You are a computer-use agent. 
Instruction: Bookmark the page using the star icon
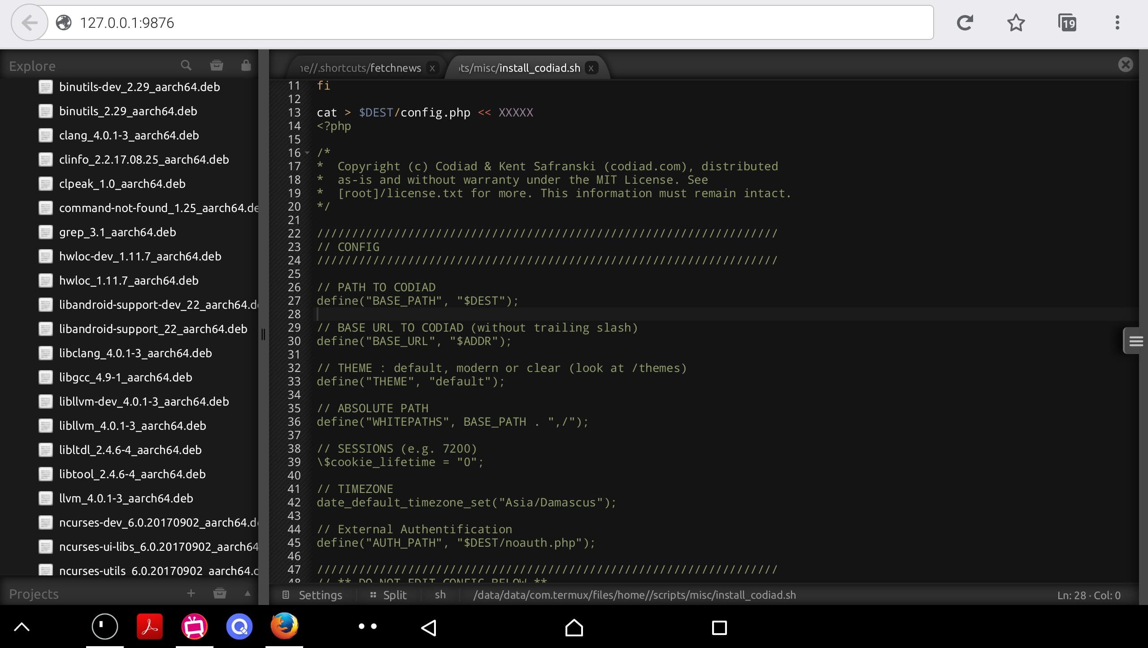click(1016, 22)
